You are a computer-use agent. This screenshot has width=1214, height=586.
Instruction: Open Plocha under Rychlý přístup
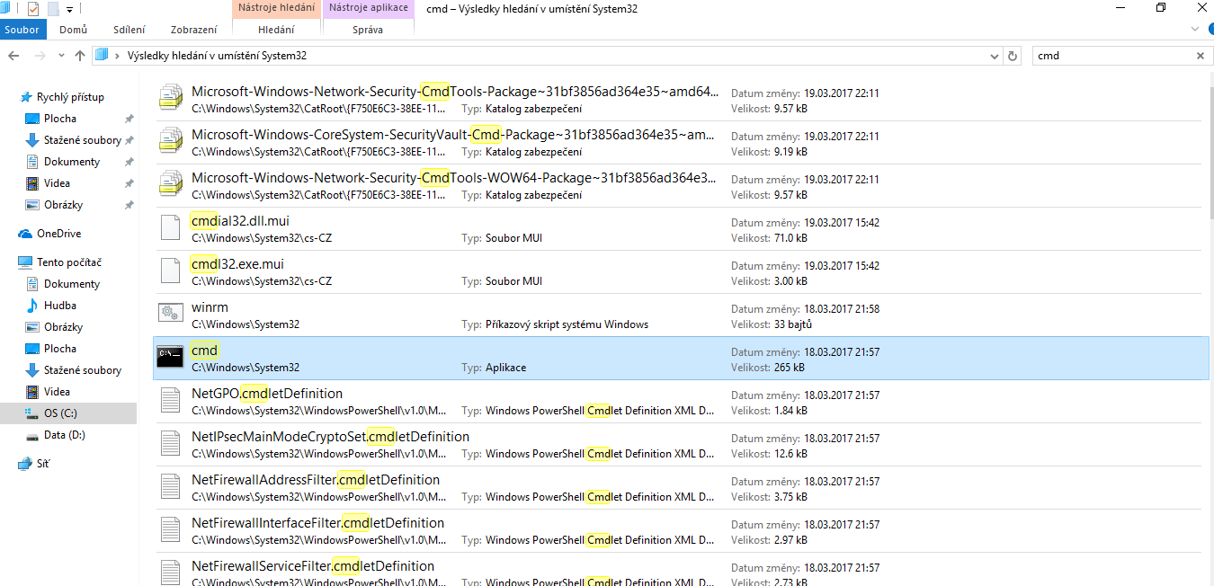pyautogui.click(x=60, y=119)
